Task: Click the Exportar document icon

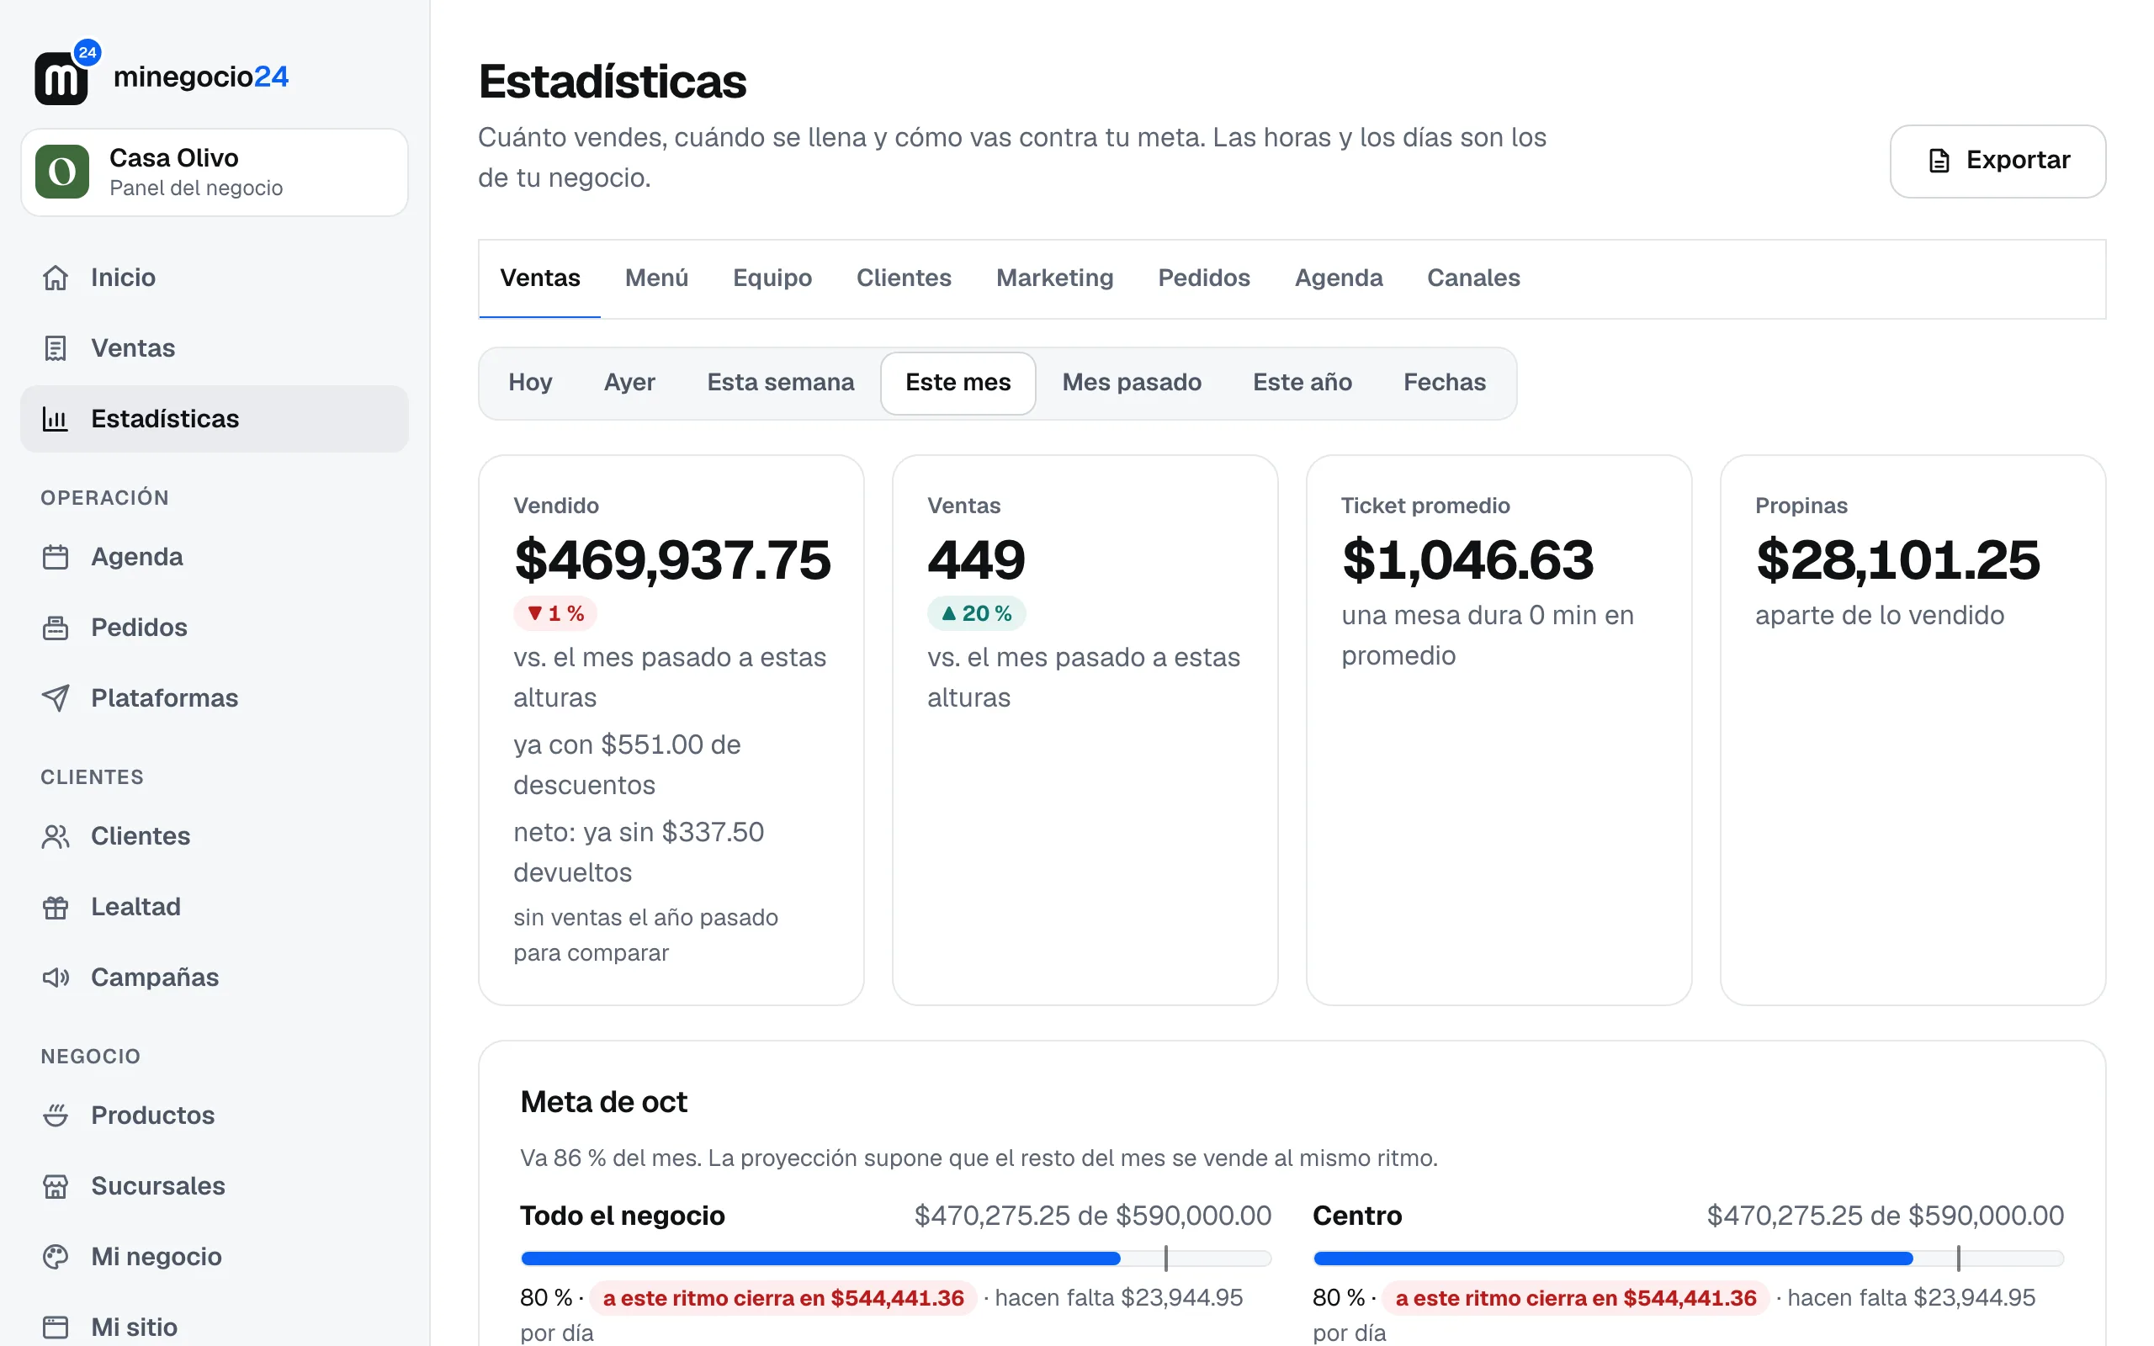Action: (1939, 162)
